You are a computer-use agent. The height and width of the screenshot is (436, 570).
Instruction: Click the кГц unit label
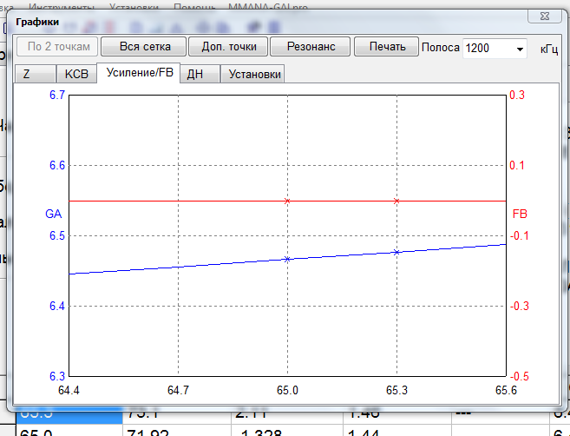(x=549, y=49)
